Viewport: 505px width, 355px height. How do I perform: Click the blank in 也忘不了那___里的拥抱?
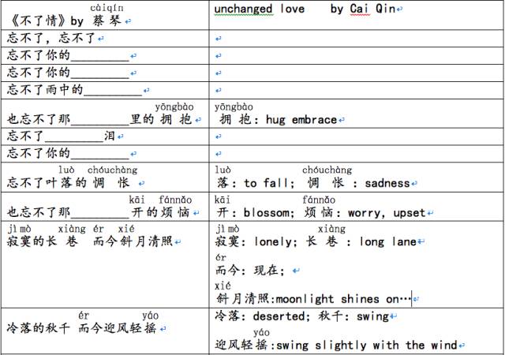[100, 121]
